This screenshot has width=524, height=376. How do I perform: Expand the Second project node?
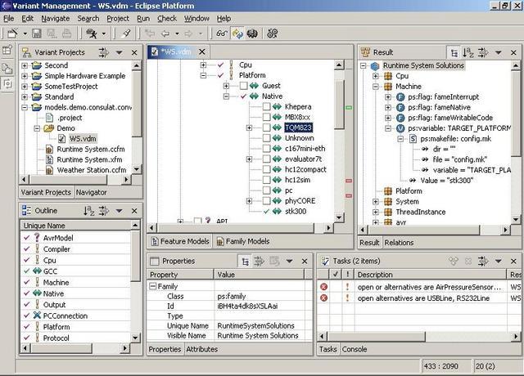pyautogui.click(x=25, y=65)
